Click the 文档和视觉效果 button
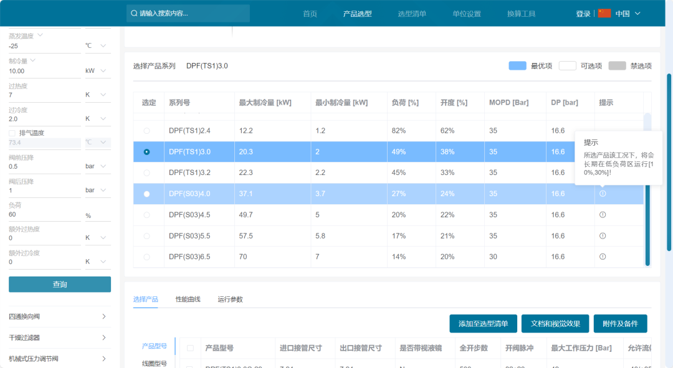This screenshot has height=368, width=673. tap(555, 324)
